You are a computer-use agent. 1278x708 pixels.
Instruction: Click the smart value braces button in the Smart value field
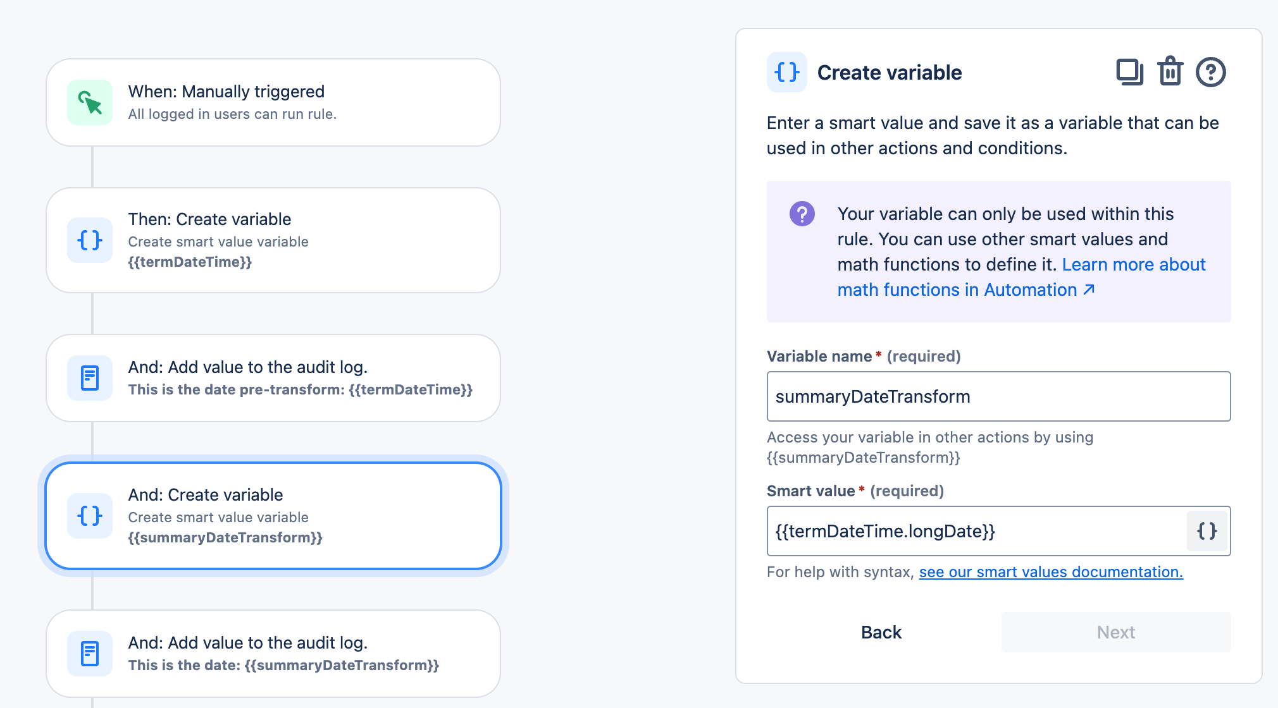(1207, 531)
